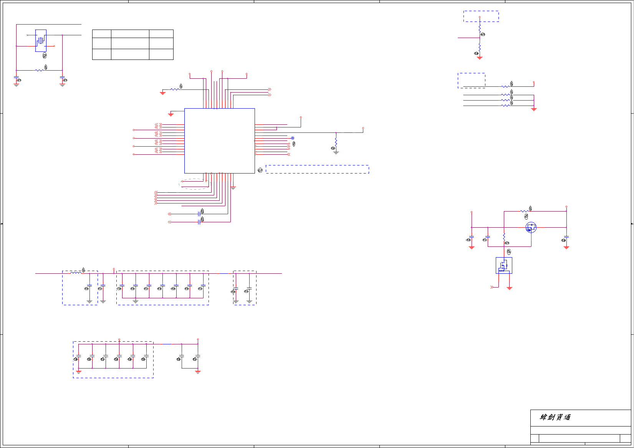634x448 pixels.
Task: Select the vertical resistor right of IC
Action: coord(336,142)
